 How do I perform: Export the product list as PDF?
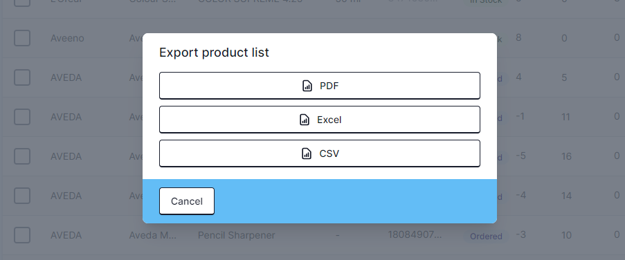[x=319, y=86]
